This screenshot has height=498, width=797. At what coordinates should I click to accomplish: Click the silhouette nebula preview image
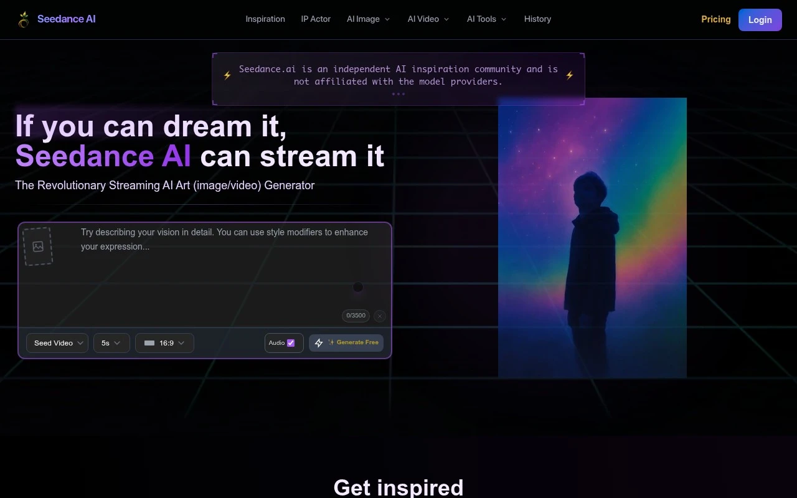pyautogui.click(x=592, y=238)
